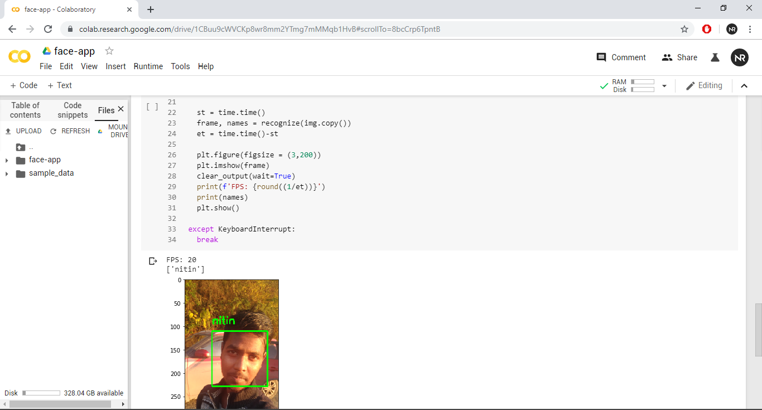
Task: Open a new browser tab
Action: pyautogui.click(x=151, y=9)
